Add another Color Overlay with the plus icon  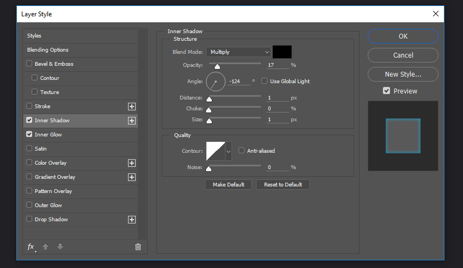[132, 163]
